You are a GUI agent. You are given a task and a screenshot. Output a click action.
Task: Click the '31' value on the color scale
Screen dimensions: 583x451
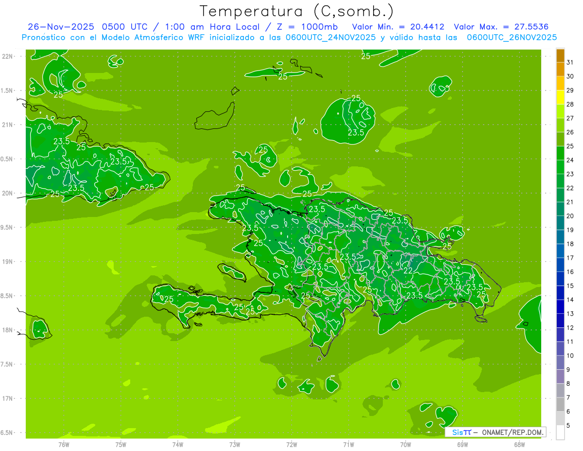pos(570,62)
